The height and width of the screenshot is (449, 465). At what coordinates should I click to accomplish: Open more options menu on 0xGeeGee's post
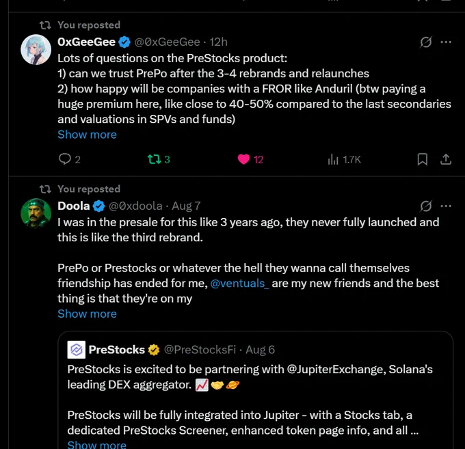446,42
